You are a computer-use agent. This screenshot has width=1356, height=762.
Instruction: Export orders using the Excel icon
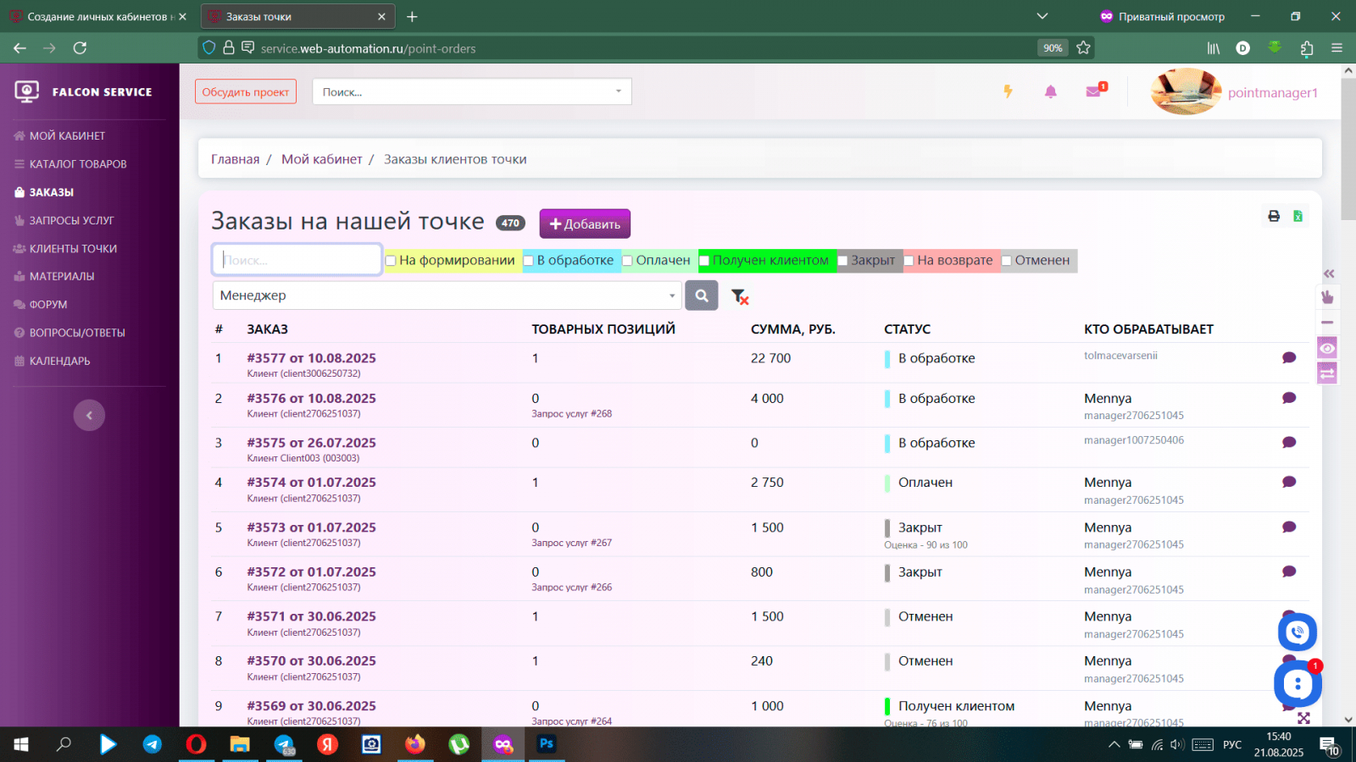pos(1298,217)
